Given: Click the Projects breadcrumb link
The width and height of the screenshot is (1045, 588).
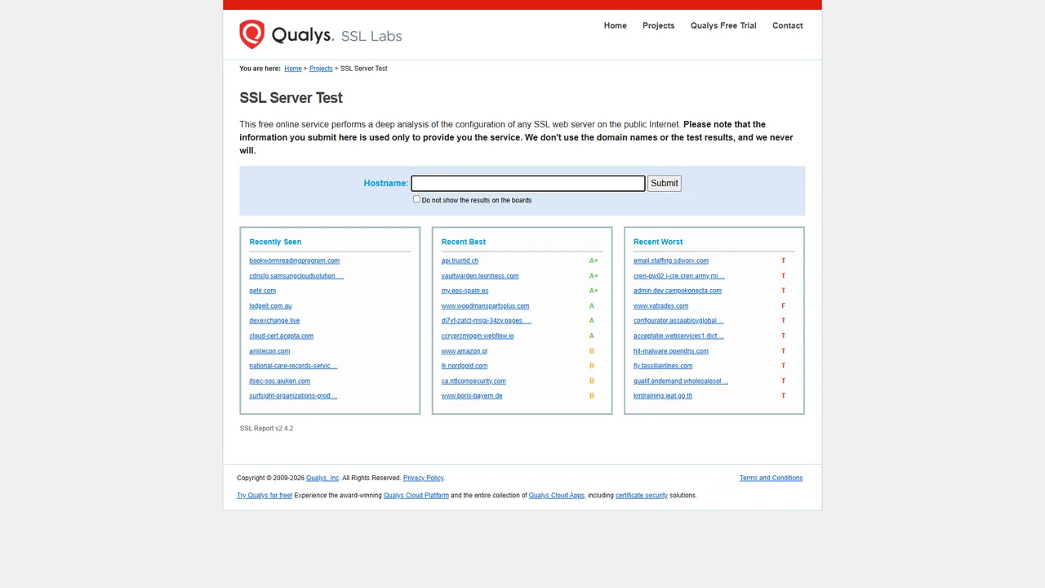Looking at the screenshot, I should pyautogui.click(x=321, y=69).
